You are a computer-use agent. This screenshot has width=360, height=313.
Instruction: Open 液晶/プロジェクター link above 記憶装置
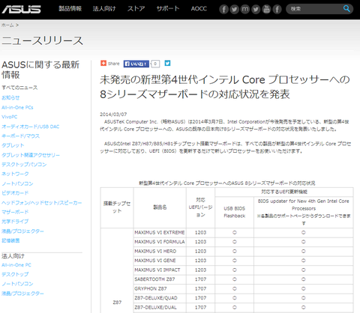coord(22,231)
